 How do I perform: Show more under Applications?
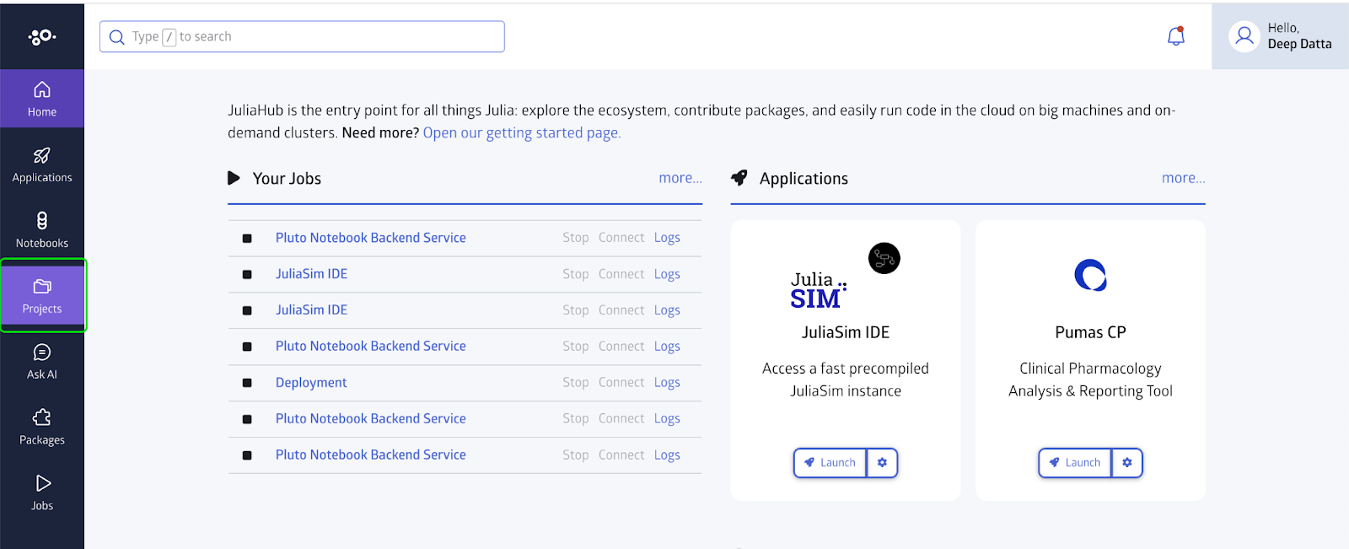pyautogui.click(x=1184, y=178)
